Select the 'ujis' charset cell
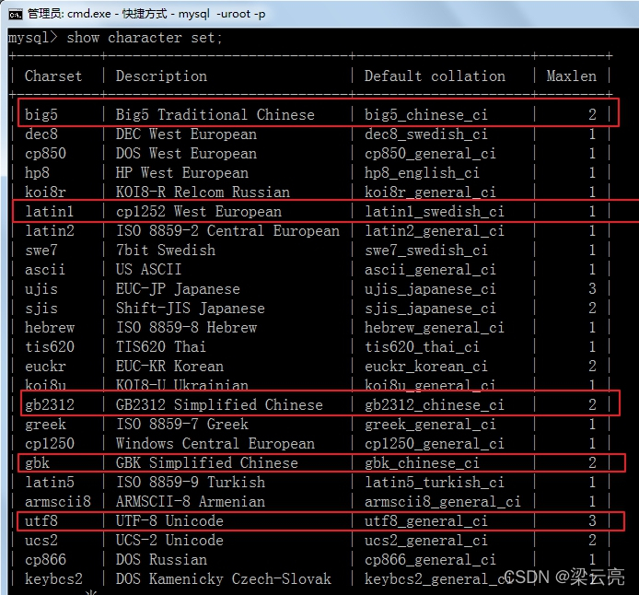The height and width of the screenshot is (595, 639). 41,289
